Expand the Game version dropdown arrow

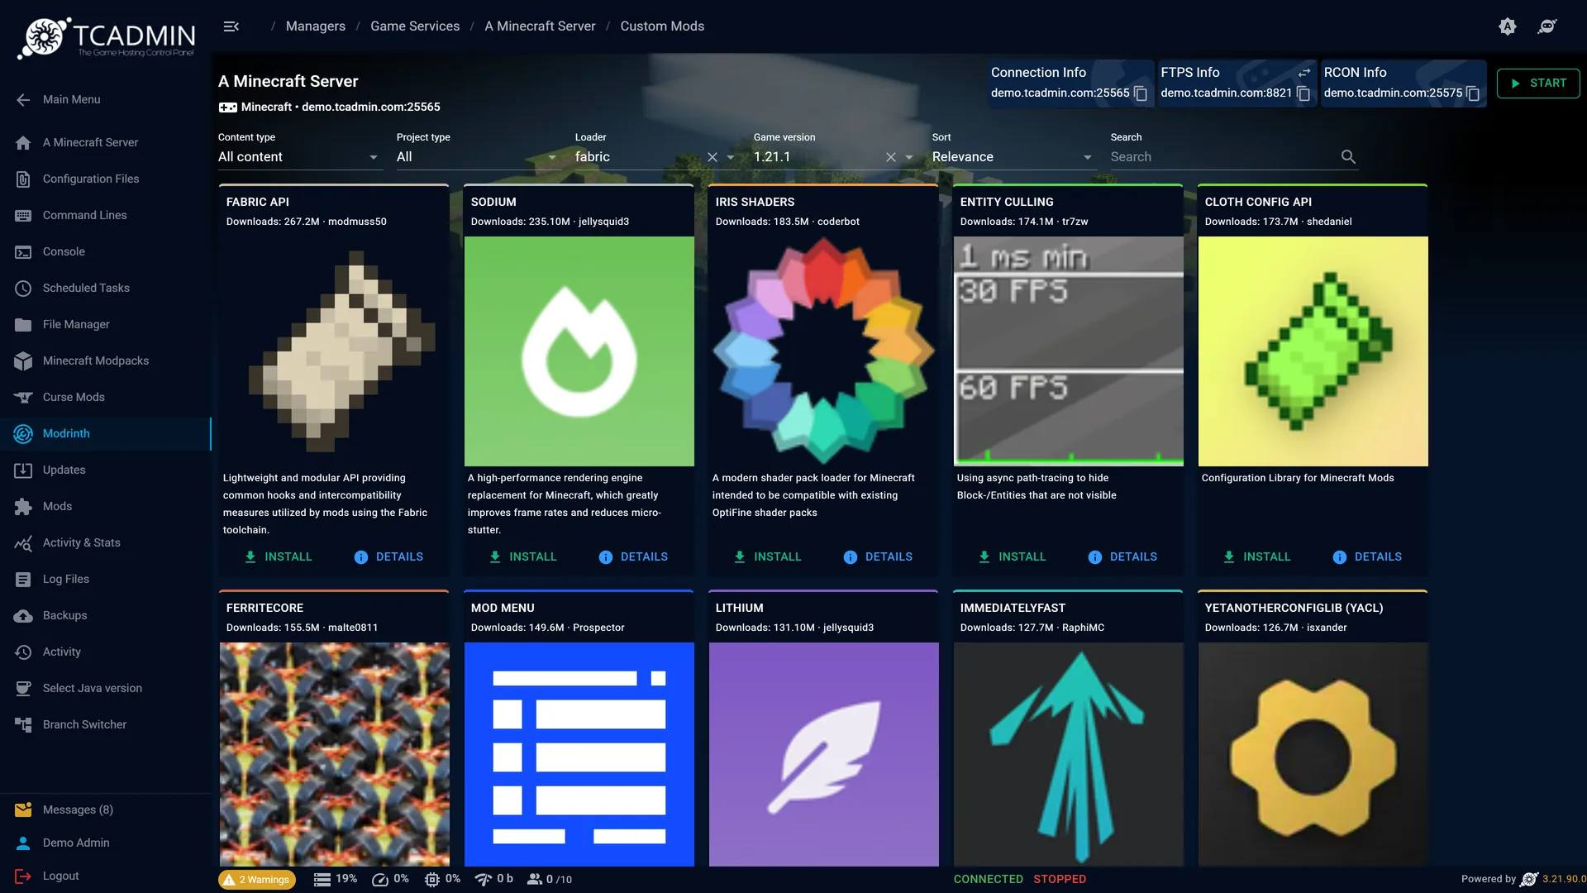click(x=909, y=157)
